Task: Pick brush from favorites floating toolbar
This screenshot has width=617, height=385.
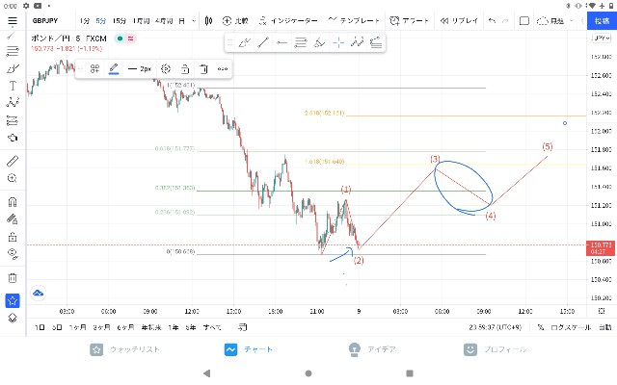Action: point(244,42)
